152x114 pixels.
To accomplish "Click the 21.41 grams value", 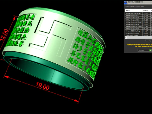I will 146,27.
